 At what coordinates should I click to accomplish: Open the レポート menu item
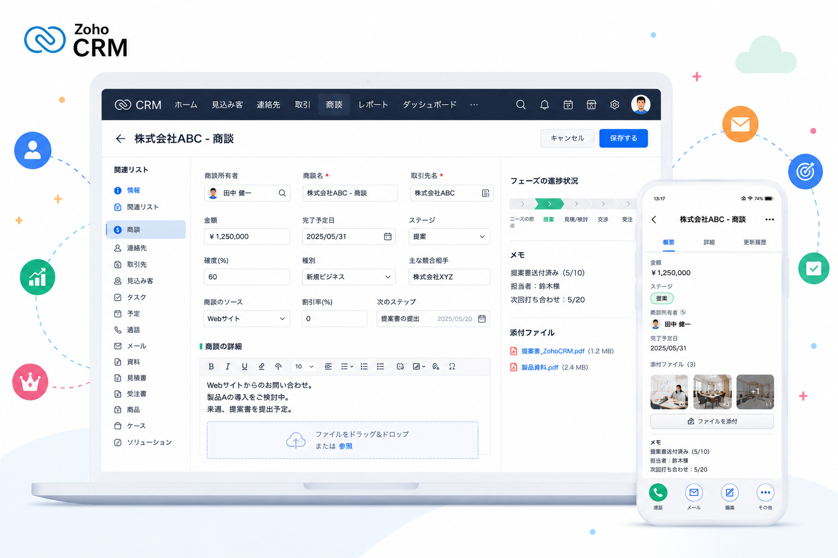373,105
